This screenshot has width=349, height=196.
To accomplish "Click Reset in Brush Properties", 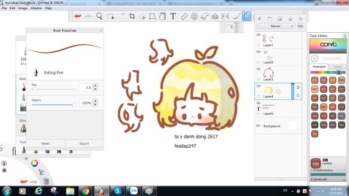I will 46,144.
